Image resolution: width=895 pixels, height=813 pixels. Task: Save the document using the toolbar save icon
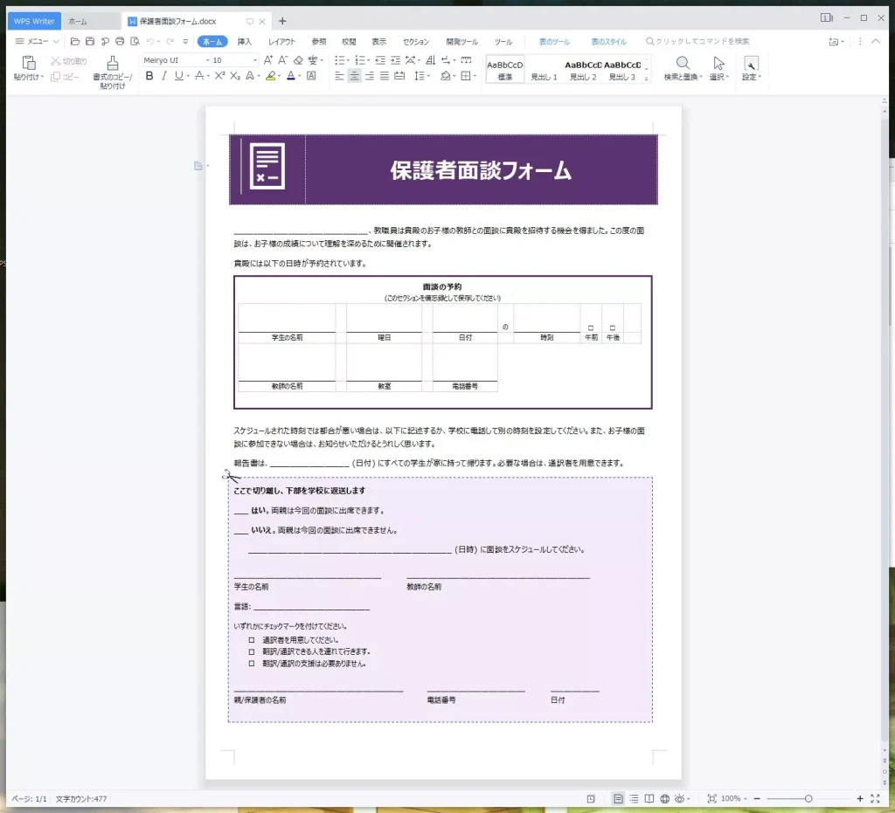tap(89, 42)
